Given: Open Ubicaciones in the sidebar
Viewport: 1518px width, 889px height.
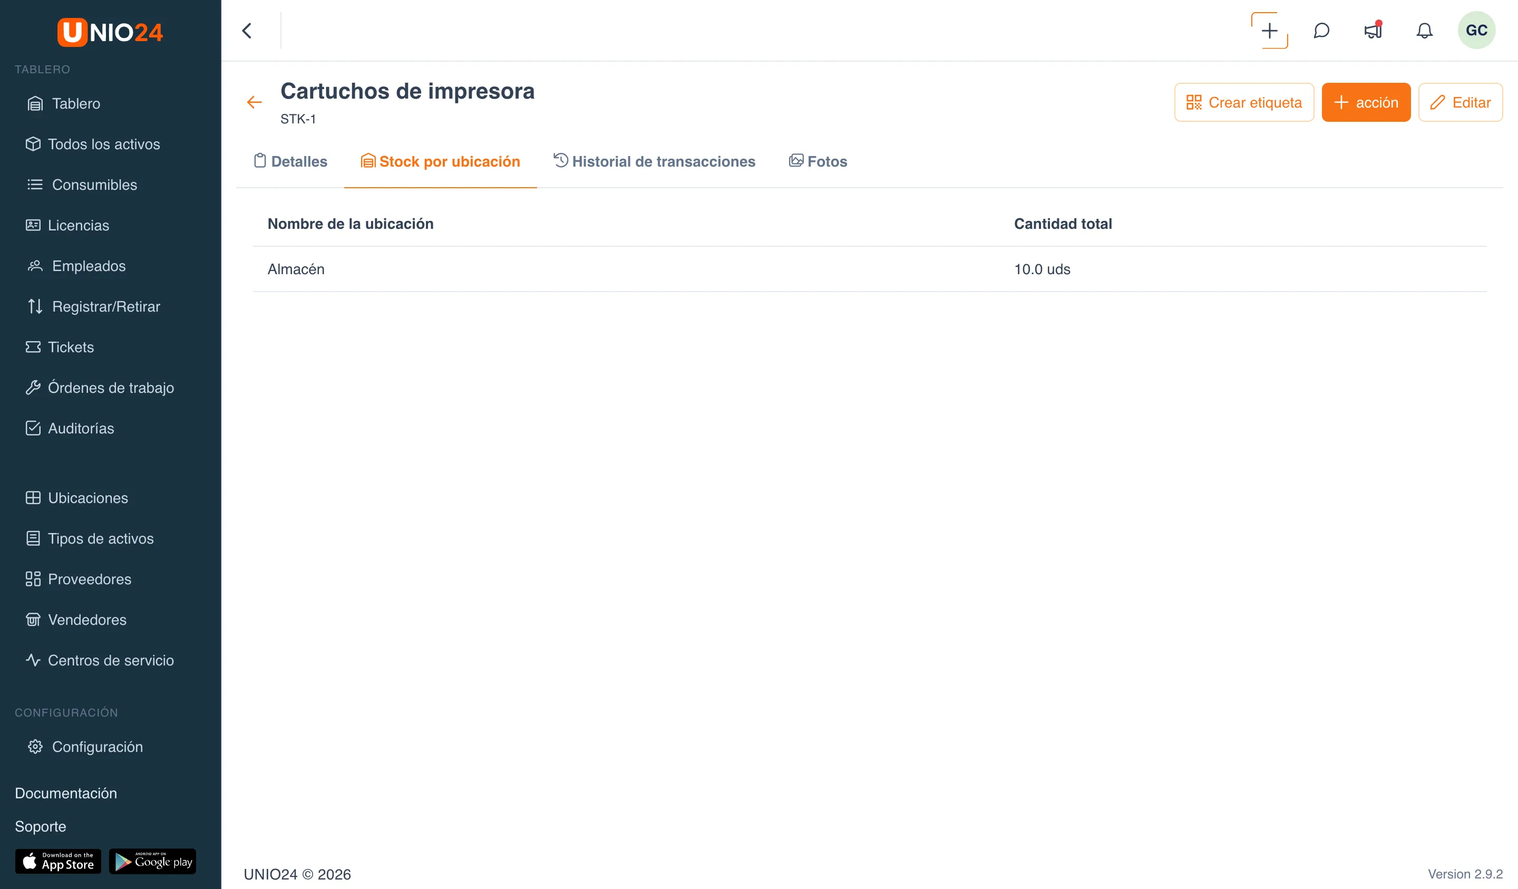Looking at the screenshot, I should tap(88, 498).
